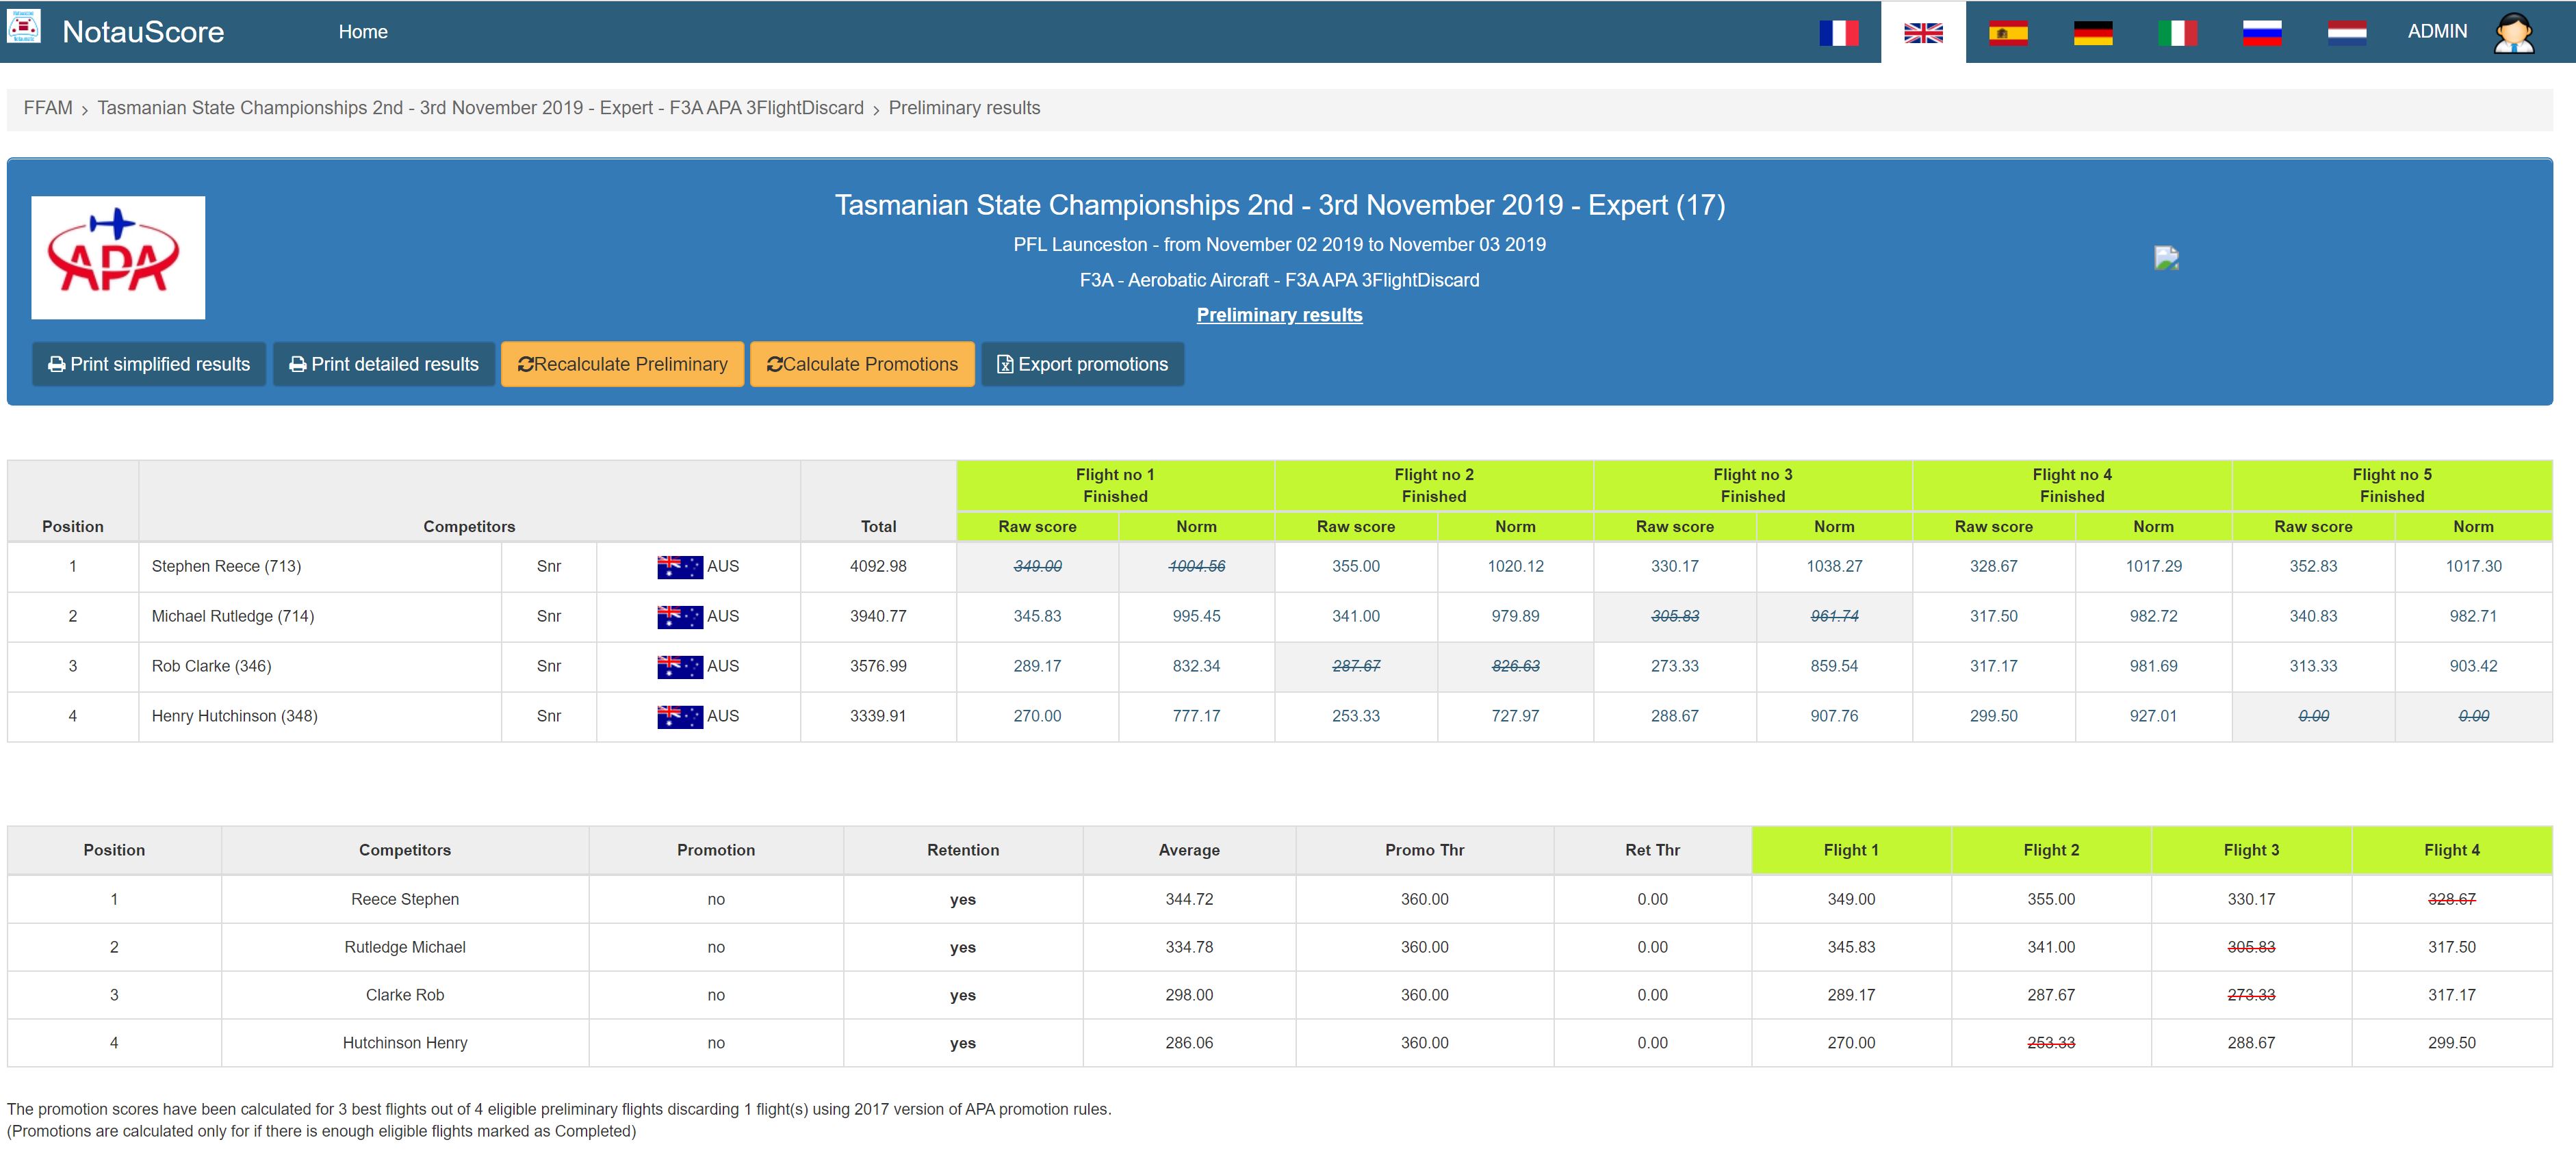This screenshot has height=1153, width=2576.
Task: Click average value 334.78
Action: pos(1189,947)
